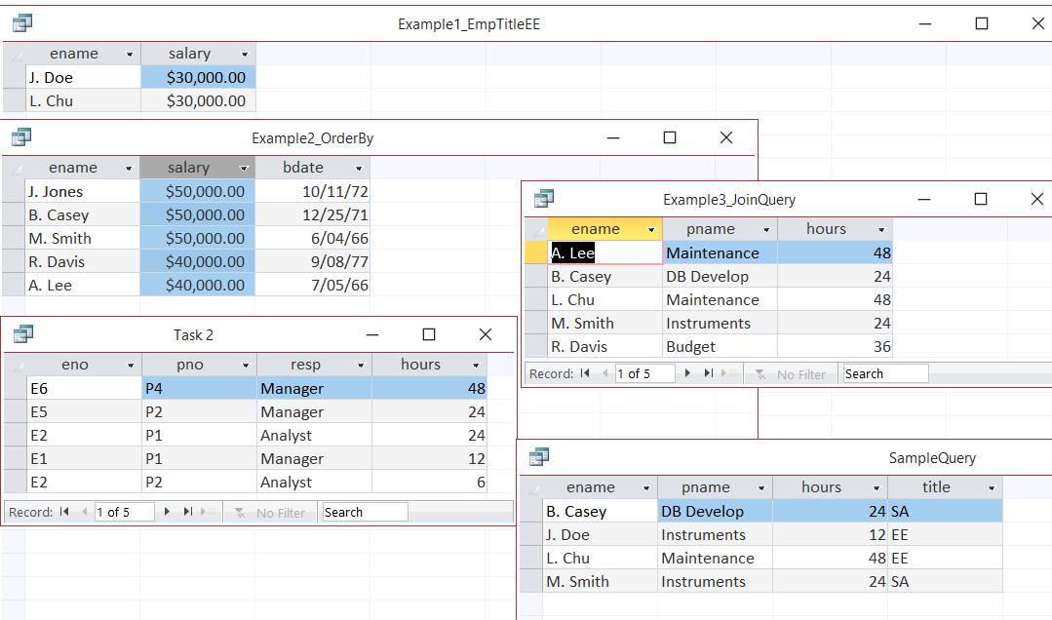This screenshot has width=1052, height=620.
Task: Click the Example2_OrderBy query window icon
Action: [x=21, y=137]
